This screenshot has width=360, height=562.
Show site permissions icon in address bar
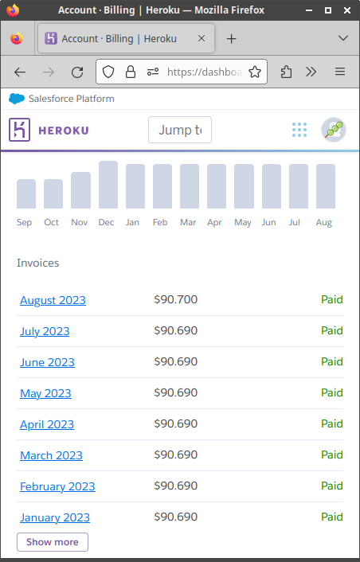[x=153, y=72]
